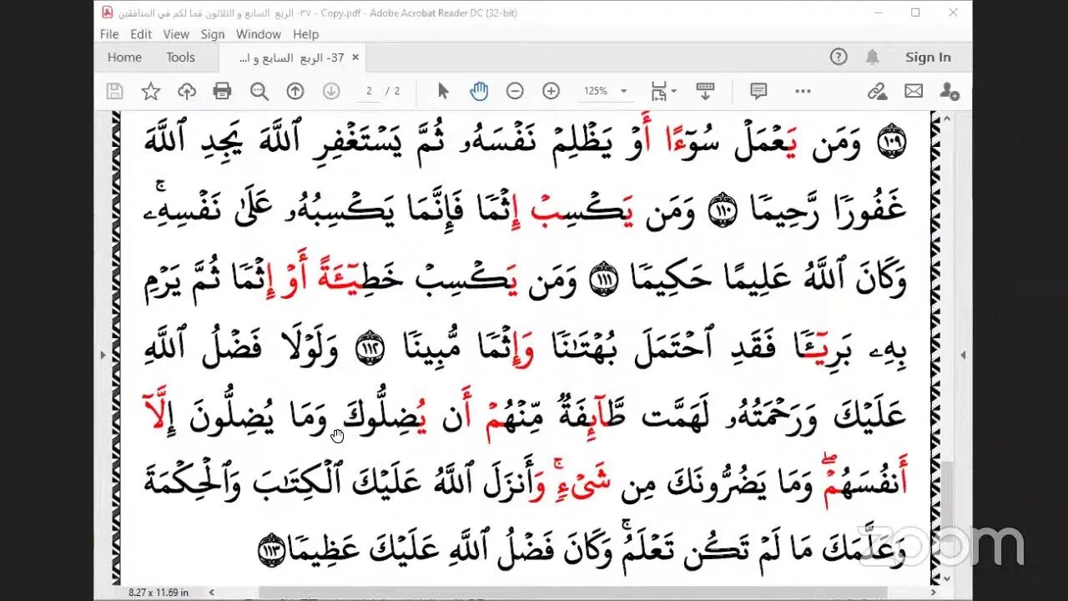Zoom out with the minus icon
Screen dimensions: 1068x601
[x=515, y=91]
